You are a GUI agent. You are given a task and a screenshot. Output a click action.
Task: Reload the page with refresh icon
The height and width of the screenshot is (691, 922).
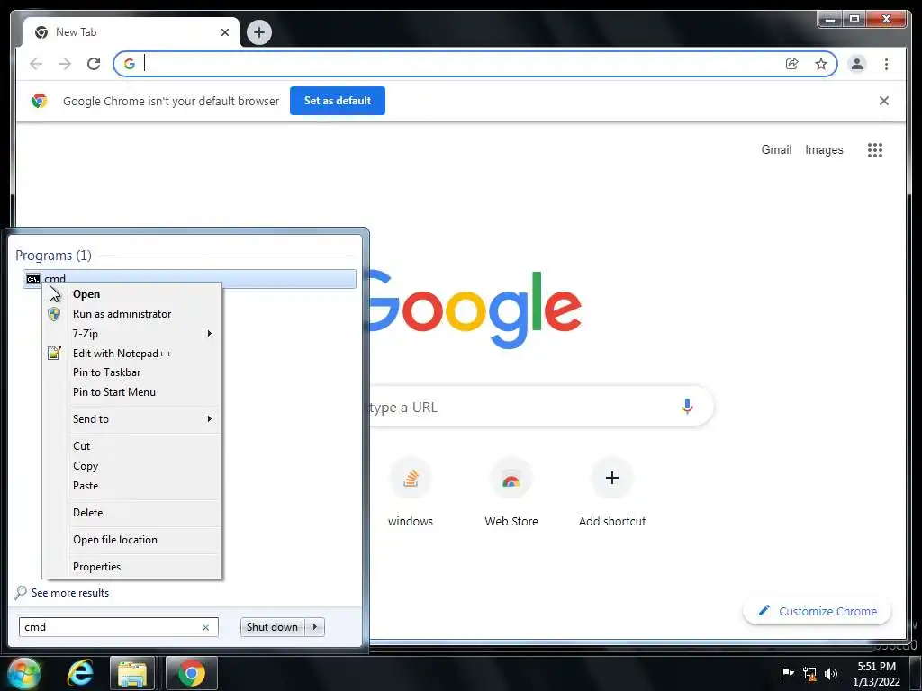(x=94, y=64)
